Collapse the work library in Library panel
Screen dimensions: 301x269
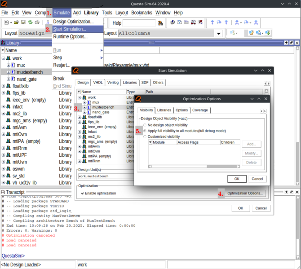click(x=4, y=58)
